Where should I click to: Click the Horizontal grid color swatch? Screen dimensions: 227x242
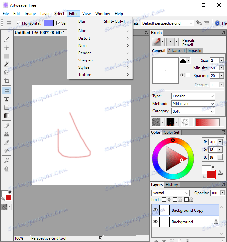(49, 23)
